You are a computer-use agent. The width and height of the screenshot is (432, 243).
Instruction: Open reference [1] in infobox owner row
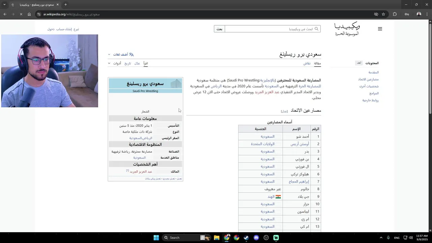128,170
